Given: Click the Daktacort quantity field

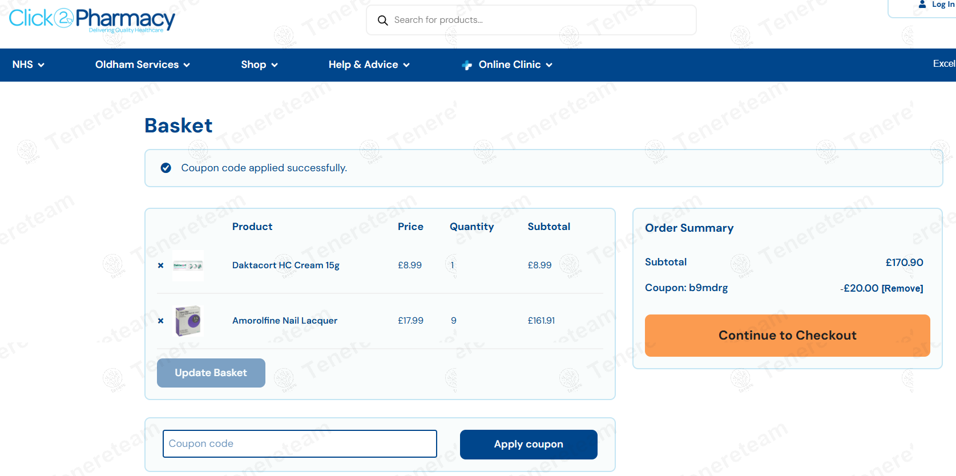Looking at the screenshot, I should (453, 265).
